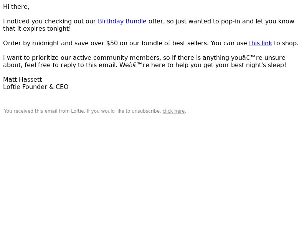Click the "get your best" words in the last sentence
The width and height of the screenshot is (307, 230).
pyautogui.click(x=216, y=65)
